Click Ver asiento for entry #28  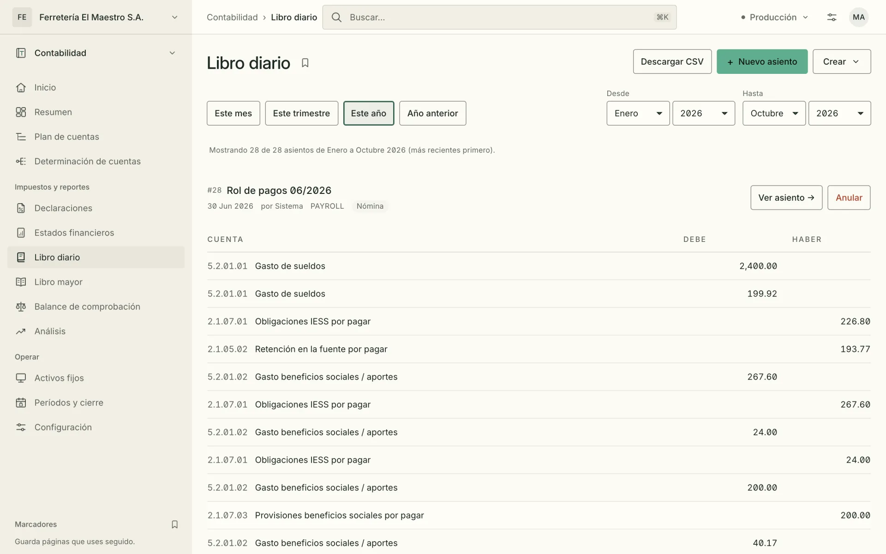pos(786,198)
